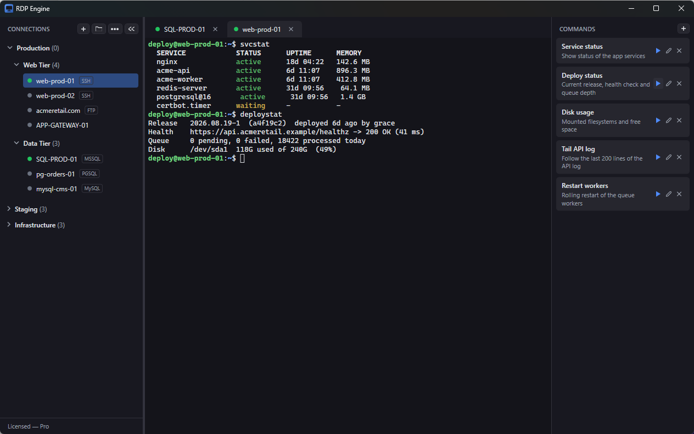Open the acmeretail.com FTP connection
The image size is (694, 434).
(x=81, y=110)
